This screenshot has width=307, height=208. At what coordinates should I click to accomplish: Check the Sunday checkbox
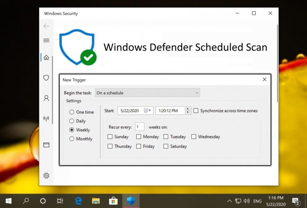click(x=110, y=137)
